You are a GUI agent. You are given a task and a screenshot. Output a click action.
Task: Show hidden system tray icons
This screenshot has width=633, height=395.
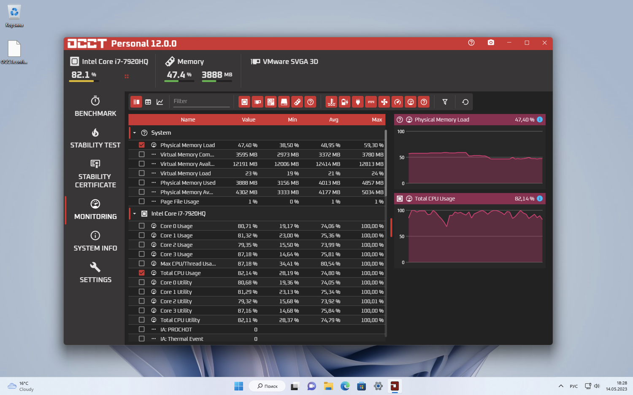[x=561, y=386]
